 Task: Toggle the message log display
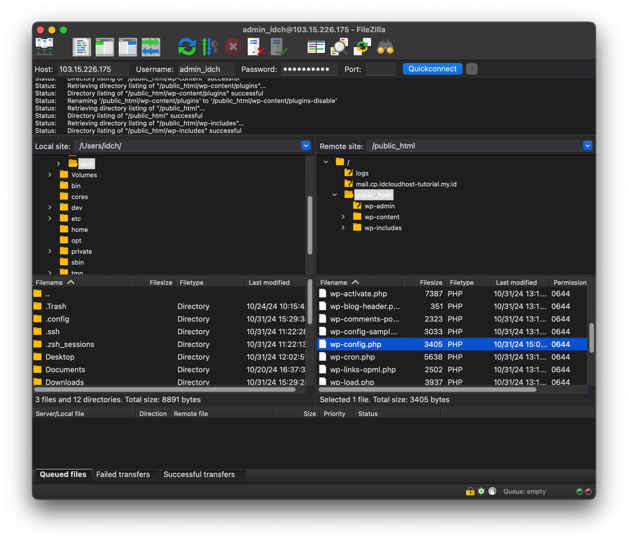coord(81,47)
